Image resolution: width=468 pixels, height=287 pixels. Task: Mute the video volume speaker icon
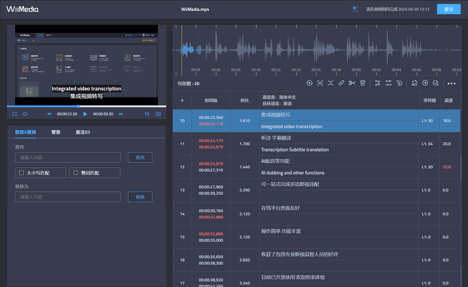pos(25,114)
